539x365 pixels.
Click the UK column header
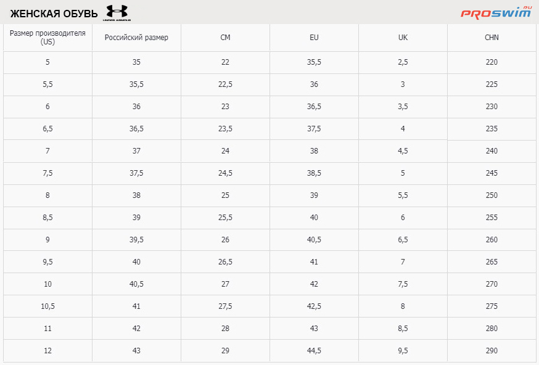tap(403, 38)
